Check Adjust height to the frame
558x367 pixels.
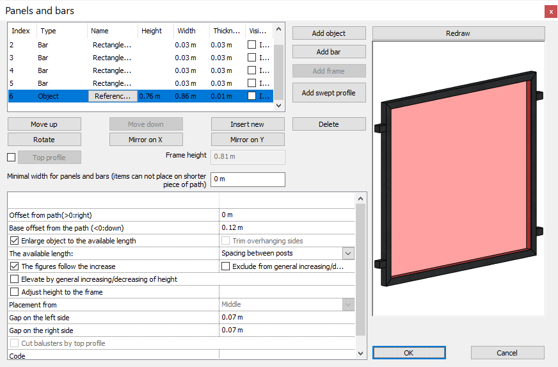pyautogui.click(x=15, y=292)
